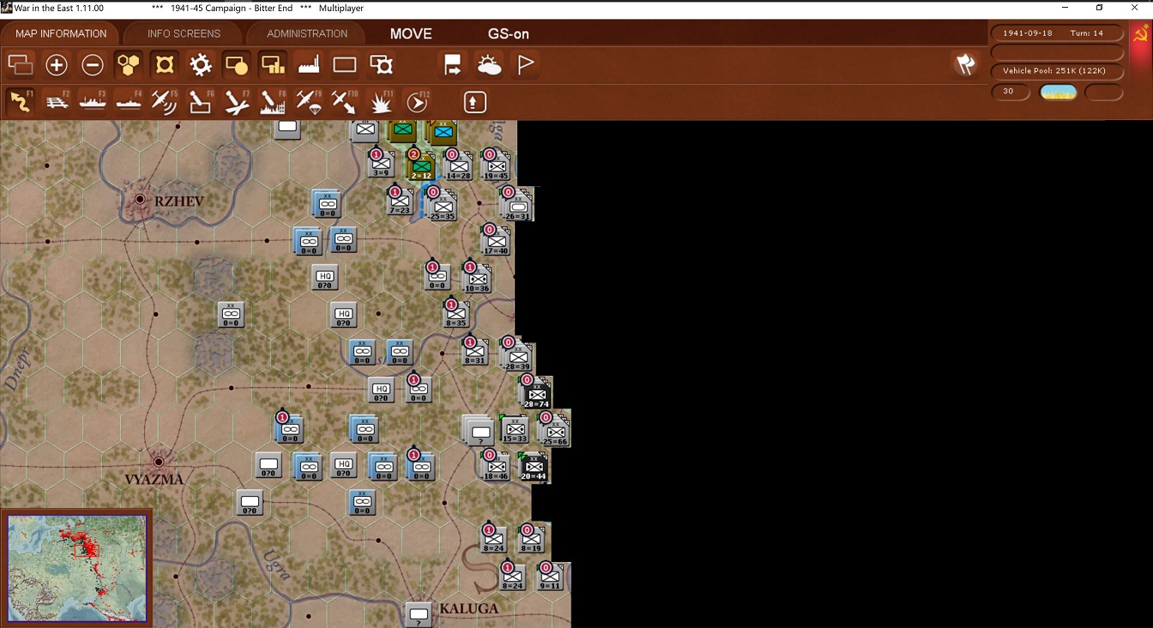This screenshot has width=1153, height=628.
Task: Select the unit labeled 28=39
Action: point(517,357)
